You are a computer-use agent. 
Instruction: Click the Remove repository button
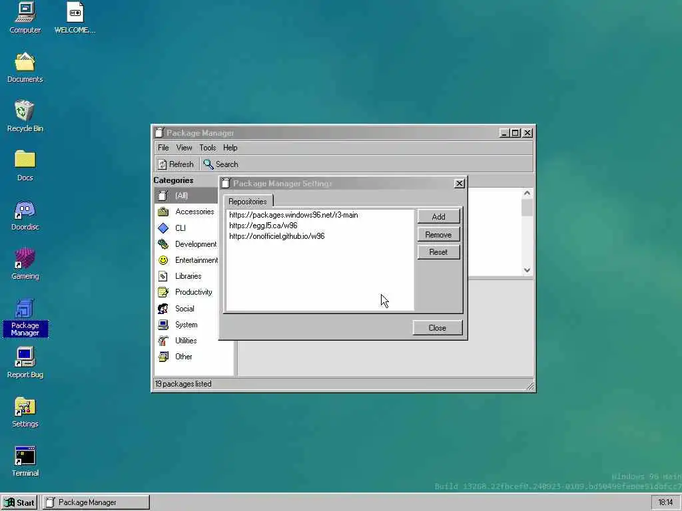[438, 235]
